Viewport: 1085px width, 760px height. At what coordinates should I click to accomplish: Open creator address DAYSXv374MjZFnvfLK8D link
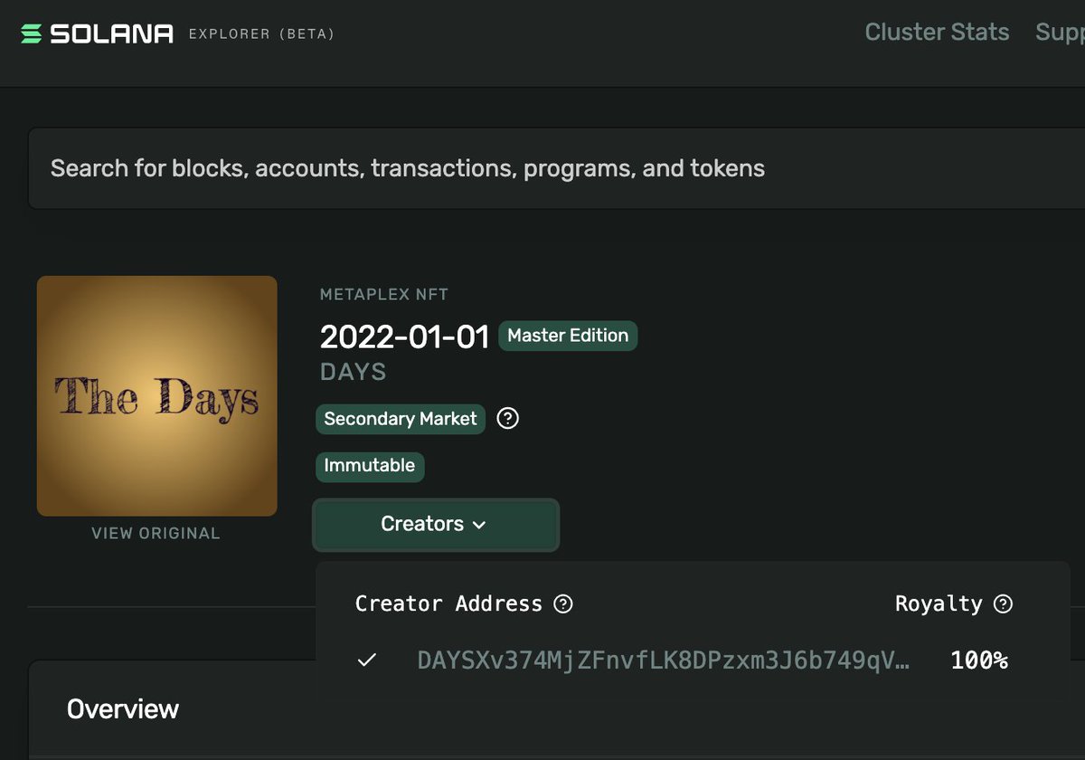pos(664,660)
